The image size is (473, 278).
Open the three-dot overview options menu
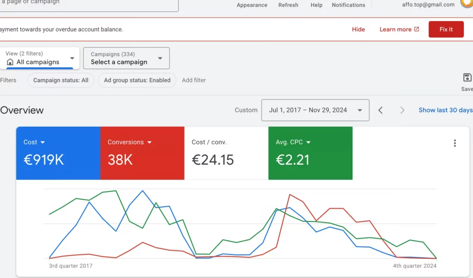(455, 143)
